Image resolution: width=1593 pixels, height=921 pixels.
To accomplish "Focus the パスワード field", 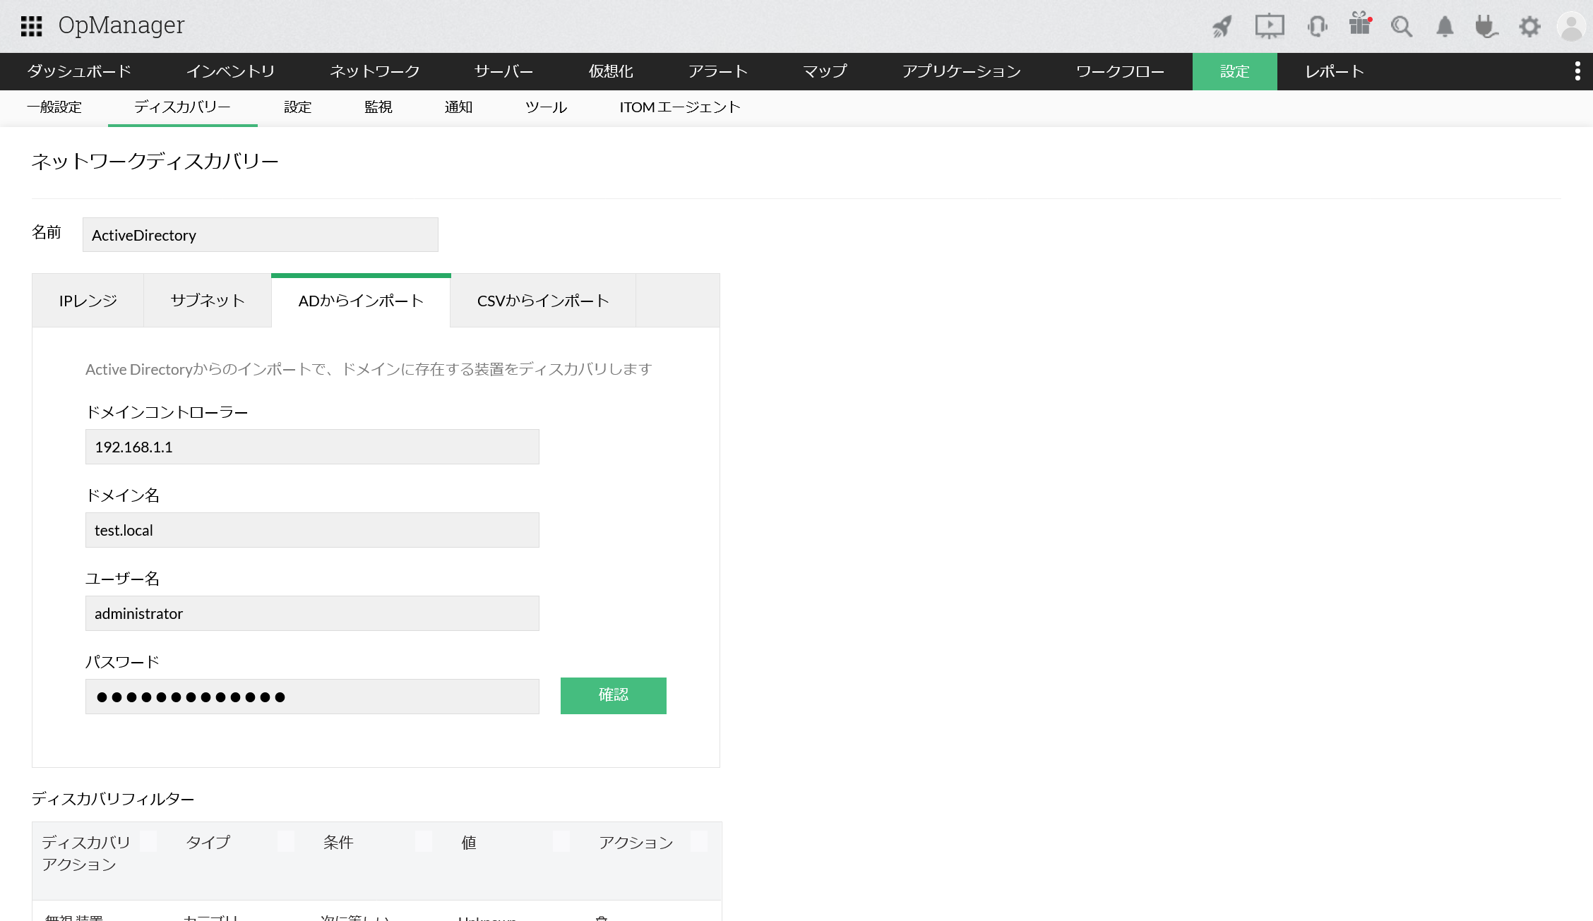I will (x=312, y=697).
